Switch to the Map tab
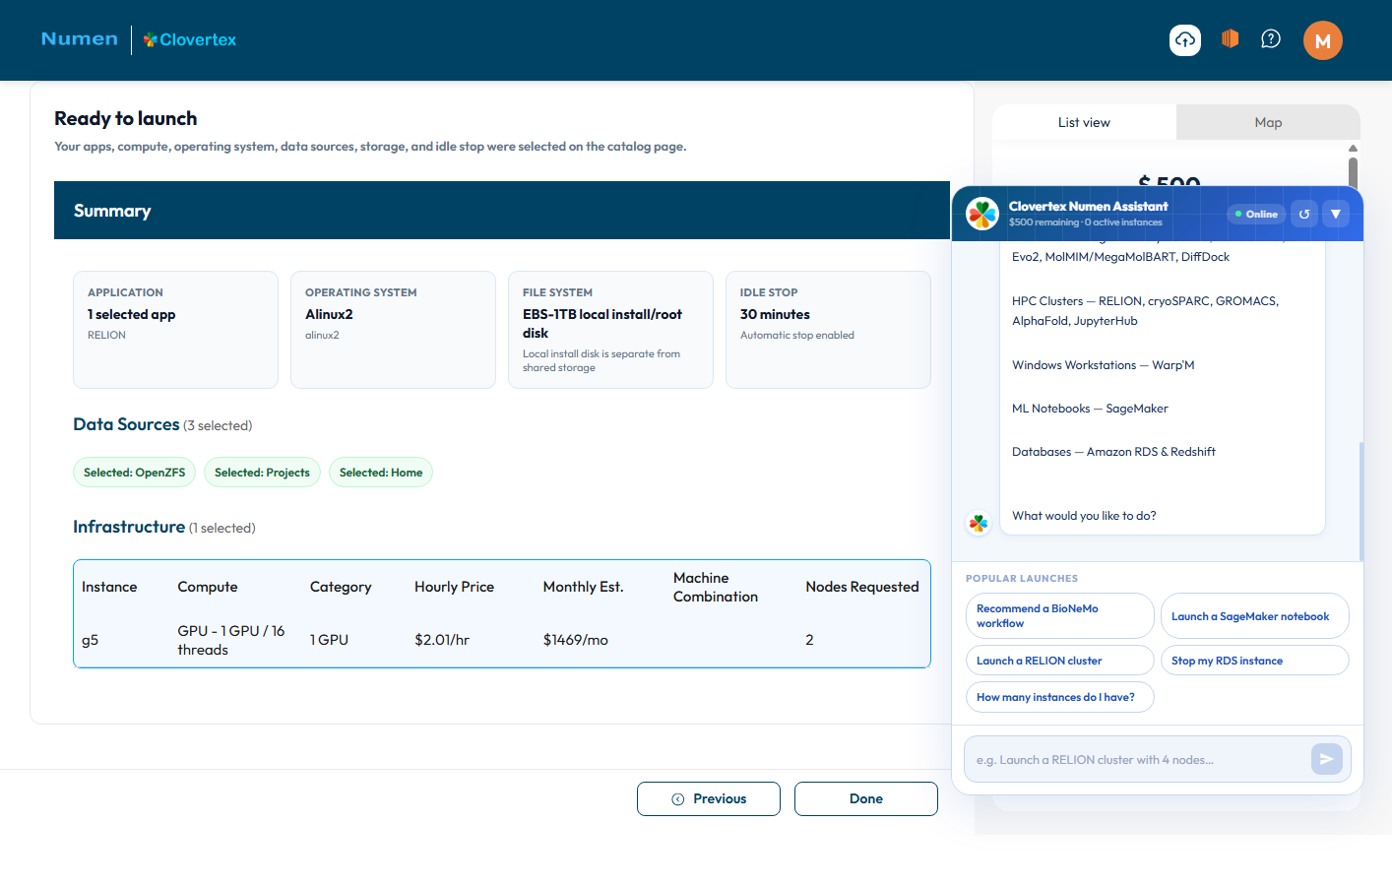The width and height of the screenshot is (1392, 886). [1268, 123]
